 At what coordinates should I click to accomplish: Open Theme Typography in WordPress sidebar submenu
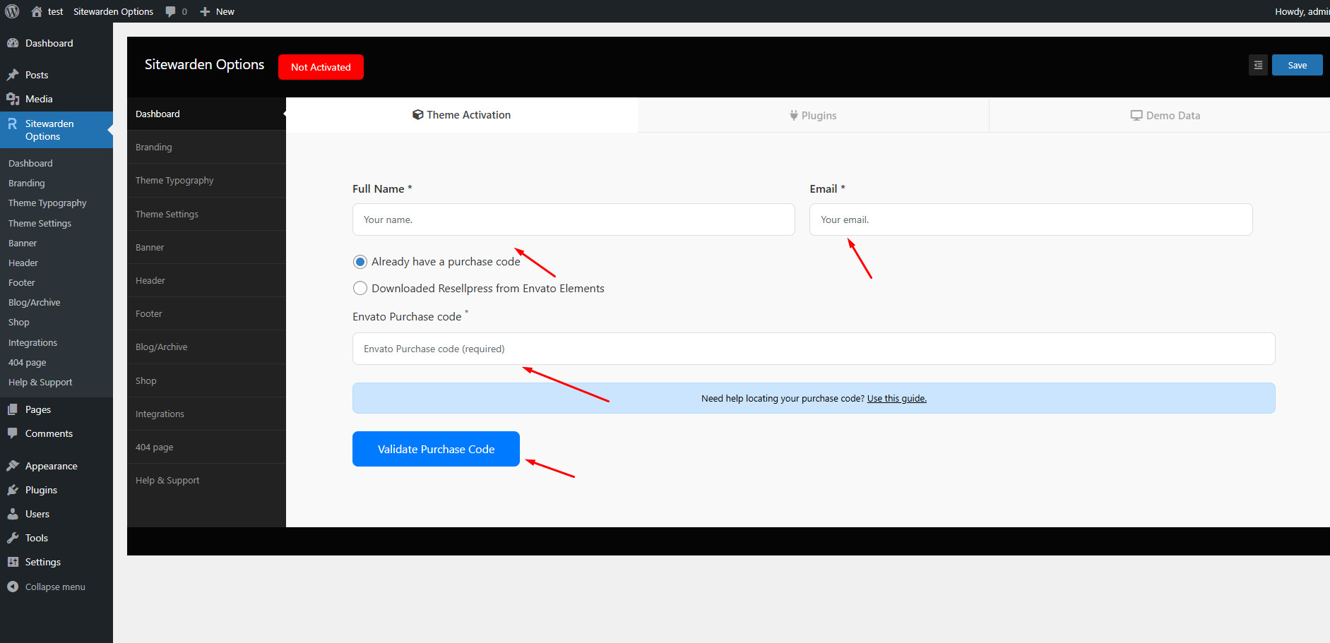coord(57,203)
